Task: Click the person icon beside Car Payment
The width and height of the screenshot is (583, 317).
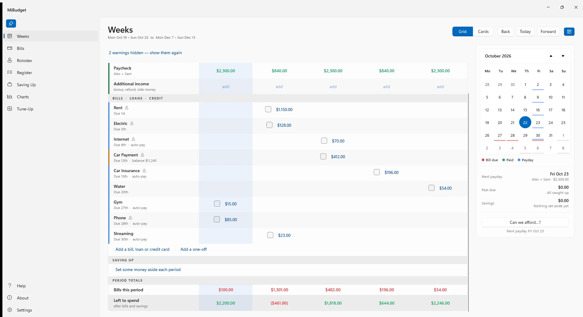Action: tap(142, 155)
